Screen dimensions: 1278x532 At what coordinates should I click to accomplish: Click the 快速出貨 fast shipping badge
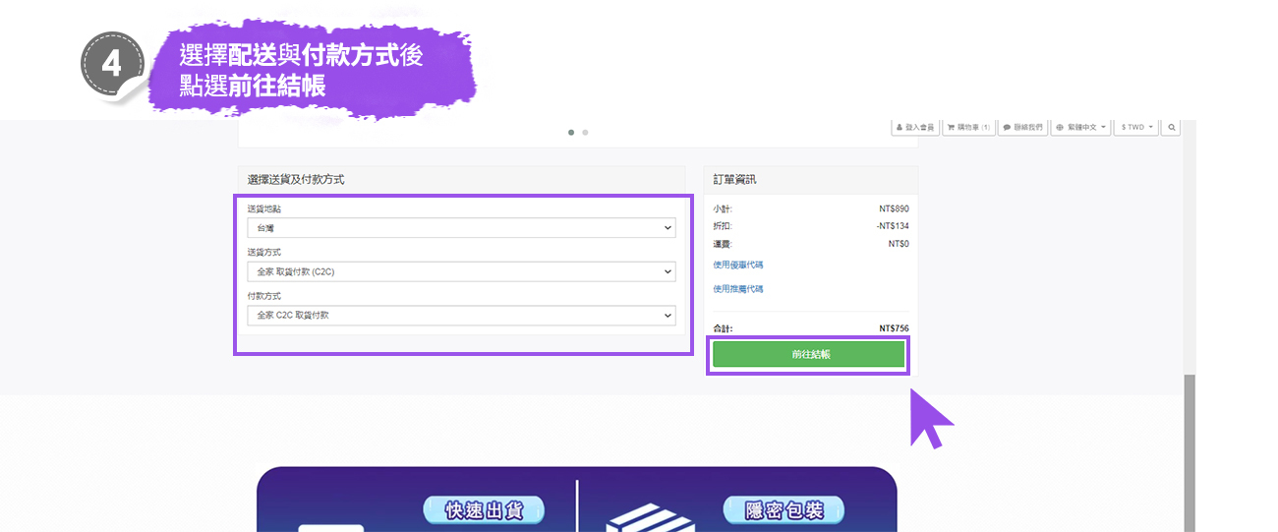click(x=484, y=511)
